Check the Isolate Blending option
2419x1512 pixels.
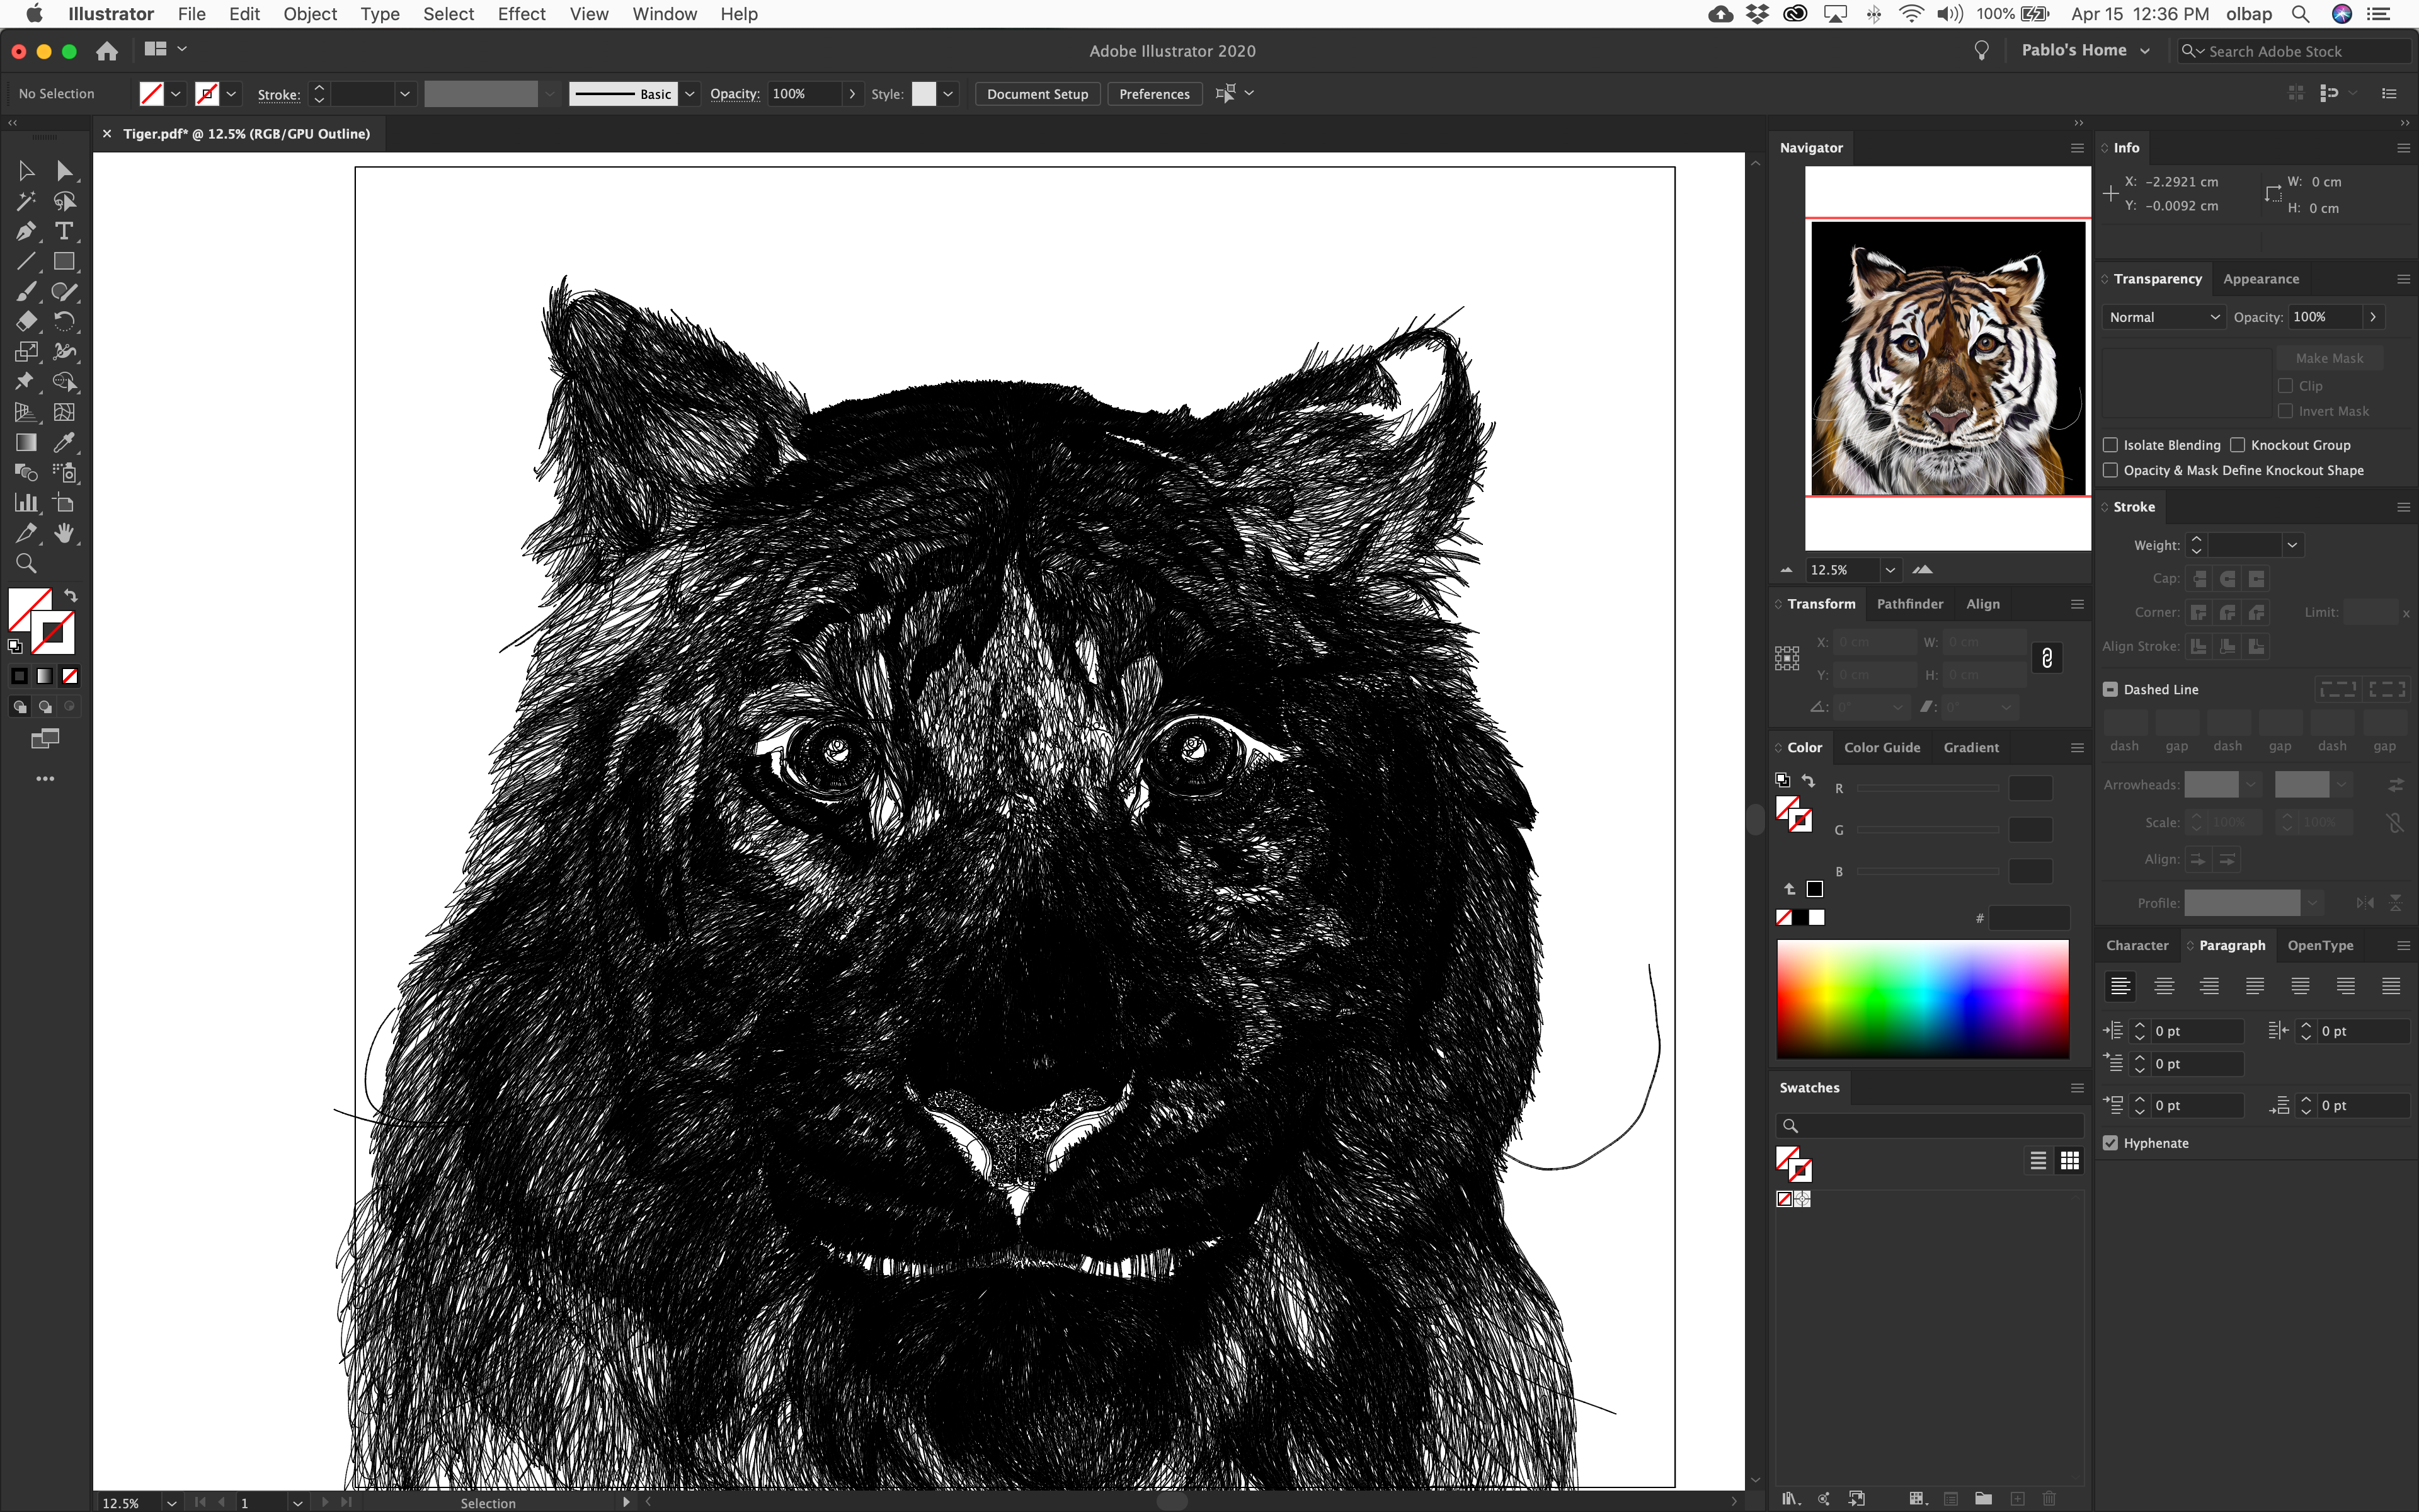point(2110,445)
